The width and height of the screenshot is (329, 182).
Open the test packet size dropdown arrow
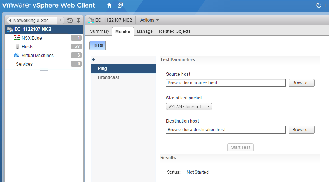tap(208, 106)
